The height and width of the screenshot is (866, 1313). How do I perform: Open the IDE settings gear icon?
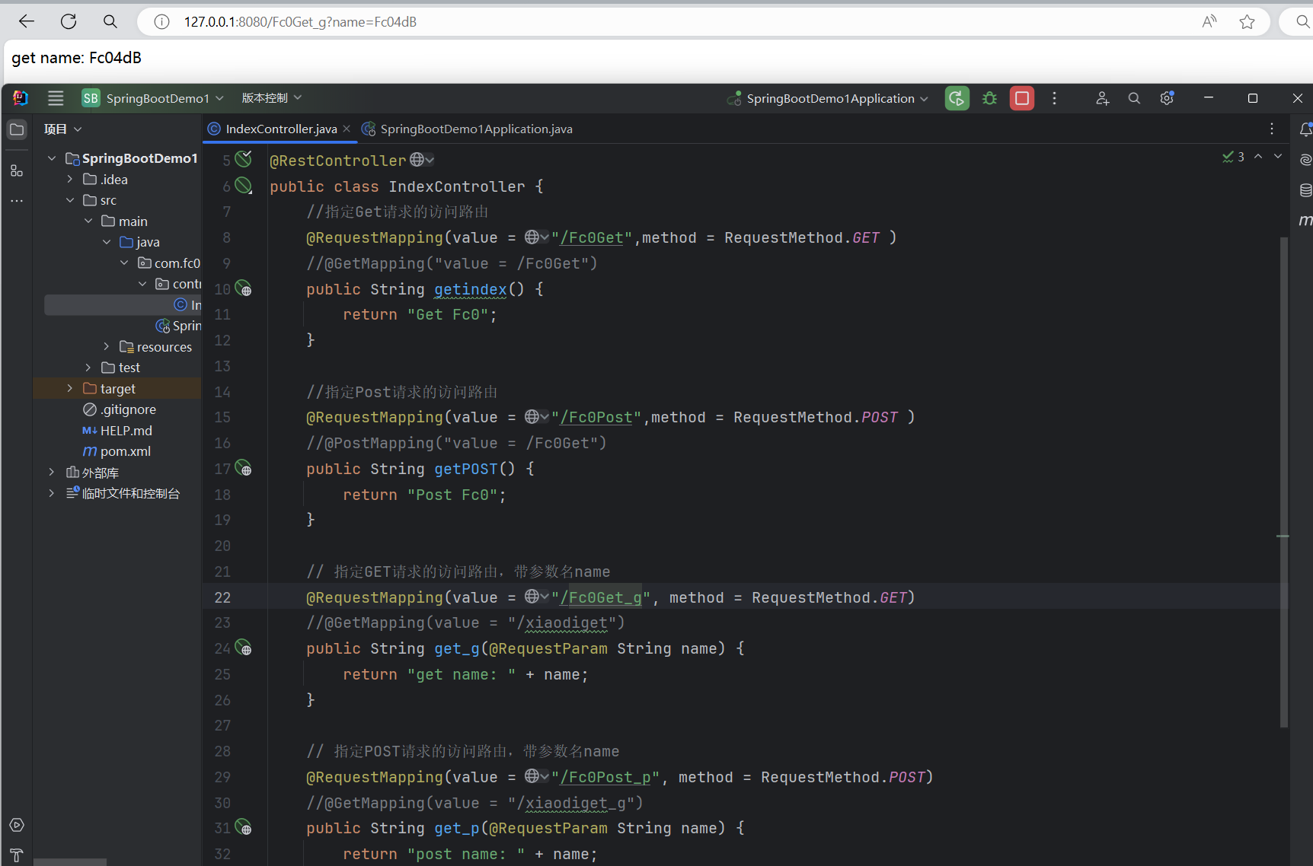point(1166,98)
